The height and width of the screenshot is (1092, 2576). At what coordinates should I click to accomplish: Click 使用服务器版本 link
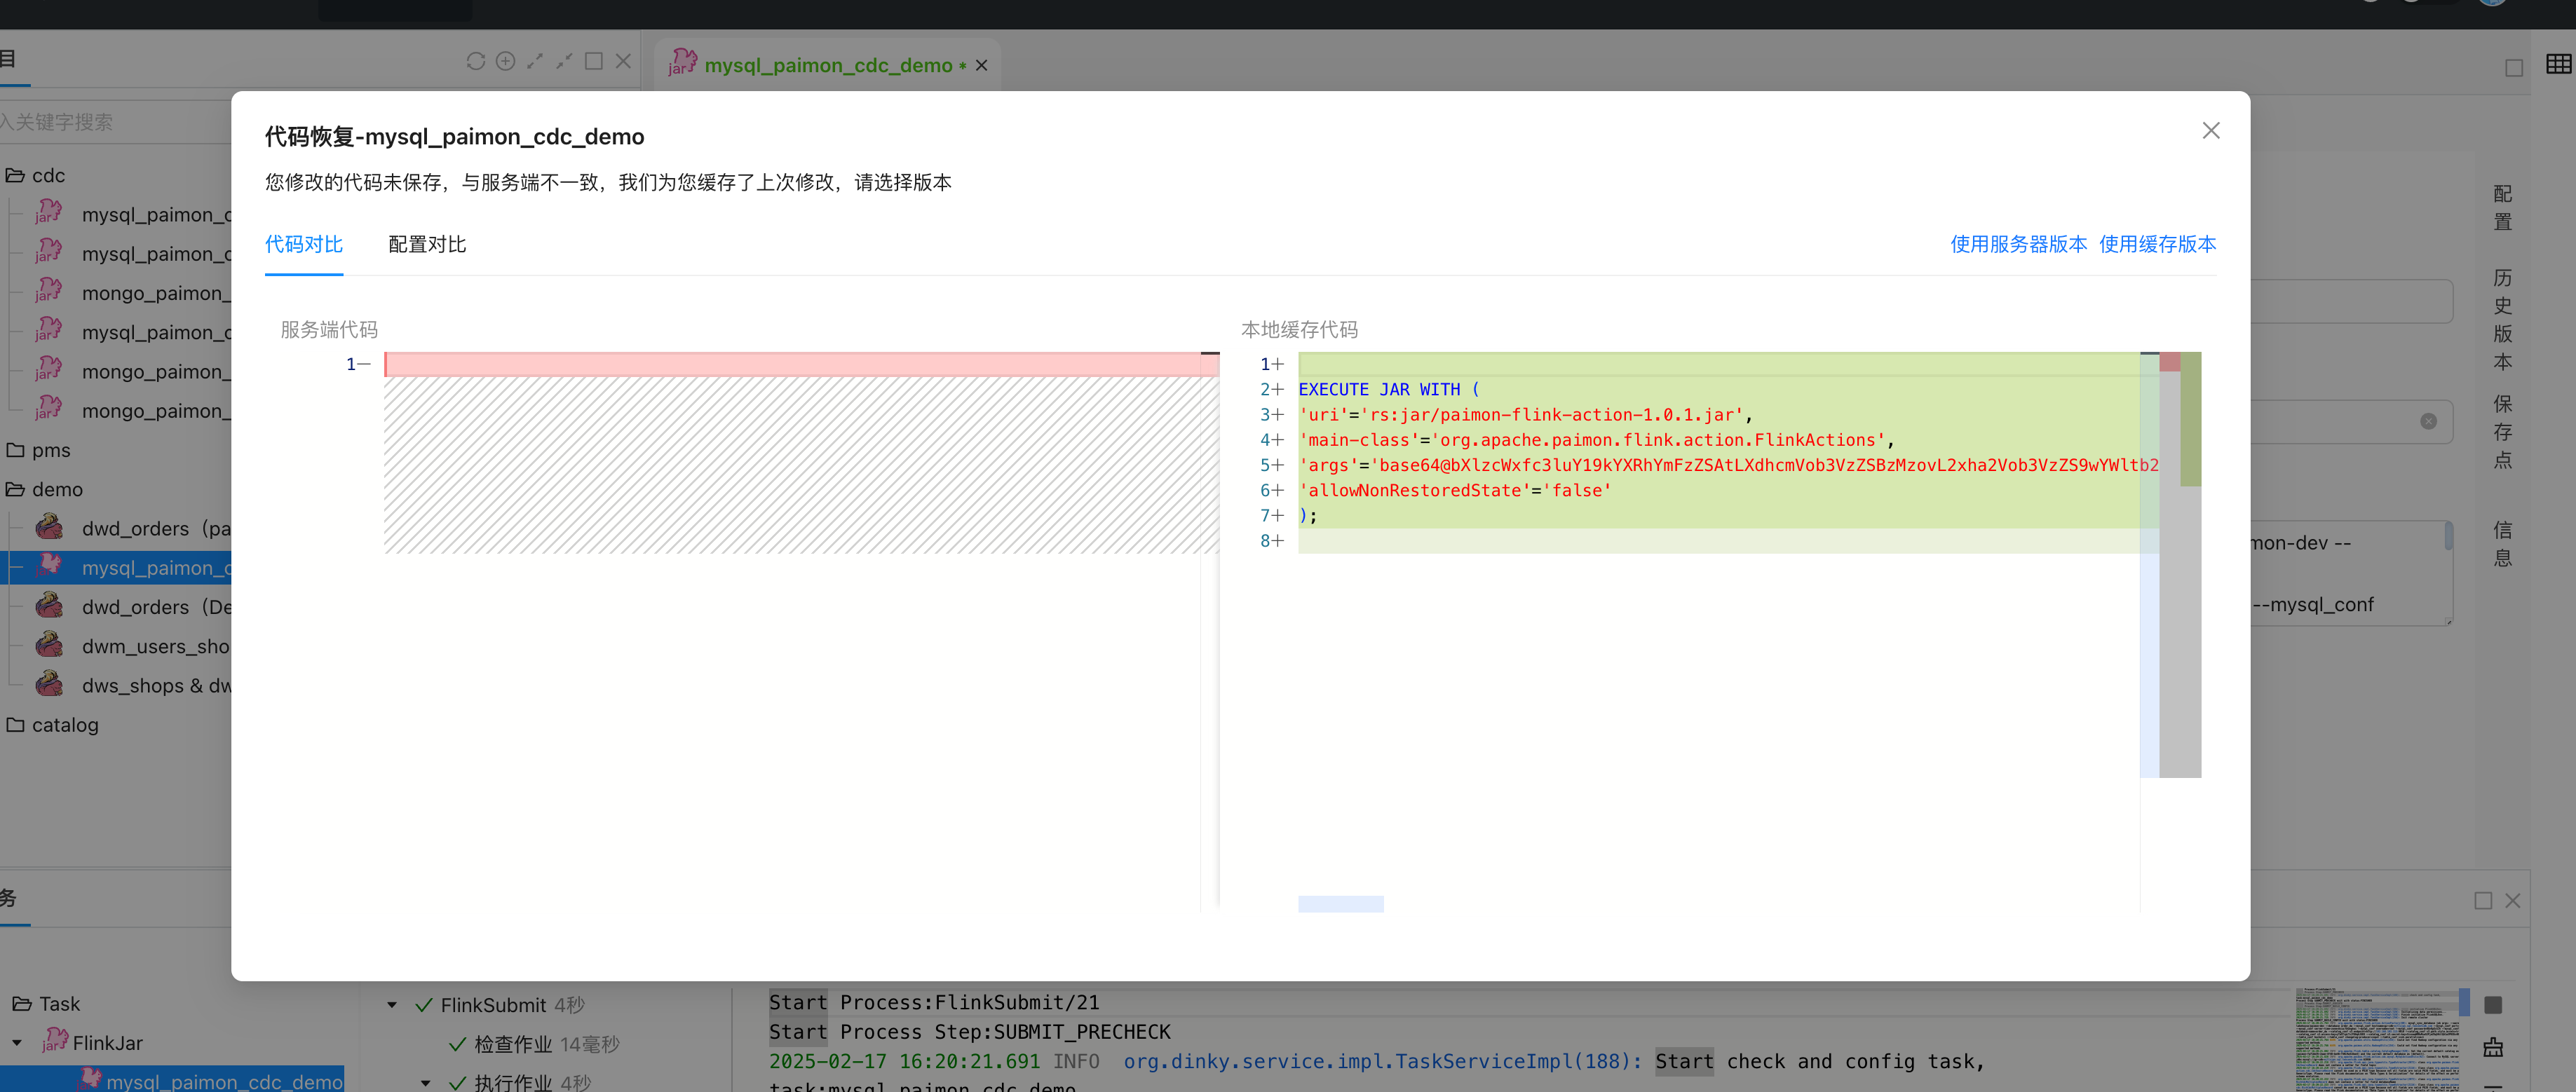[x=2018, y=245]
